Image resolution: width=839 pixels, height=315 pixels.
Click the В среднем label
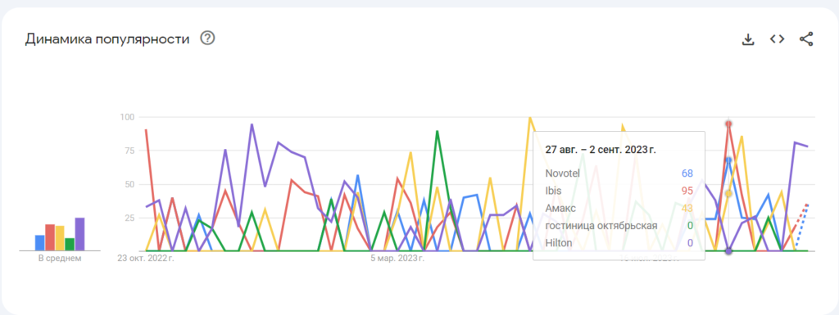pyautogui.click(x=59, y=259)
